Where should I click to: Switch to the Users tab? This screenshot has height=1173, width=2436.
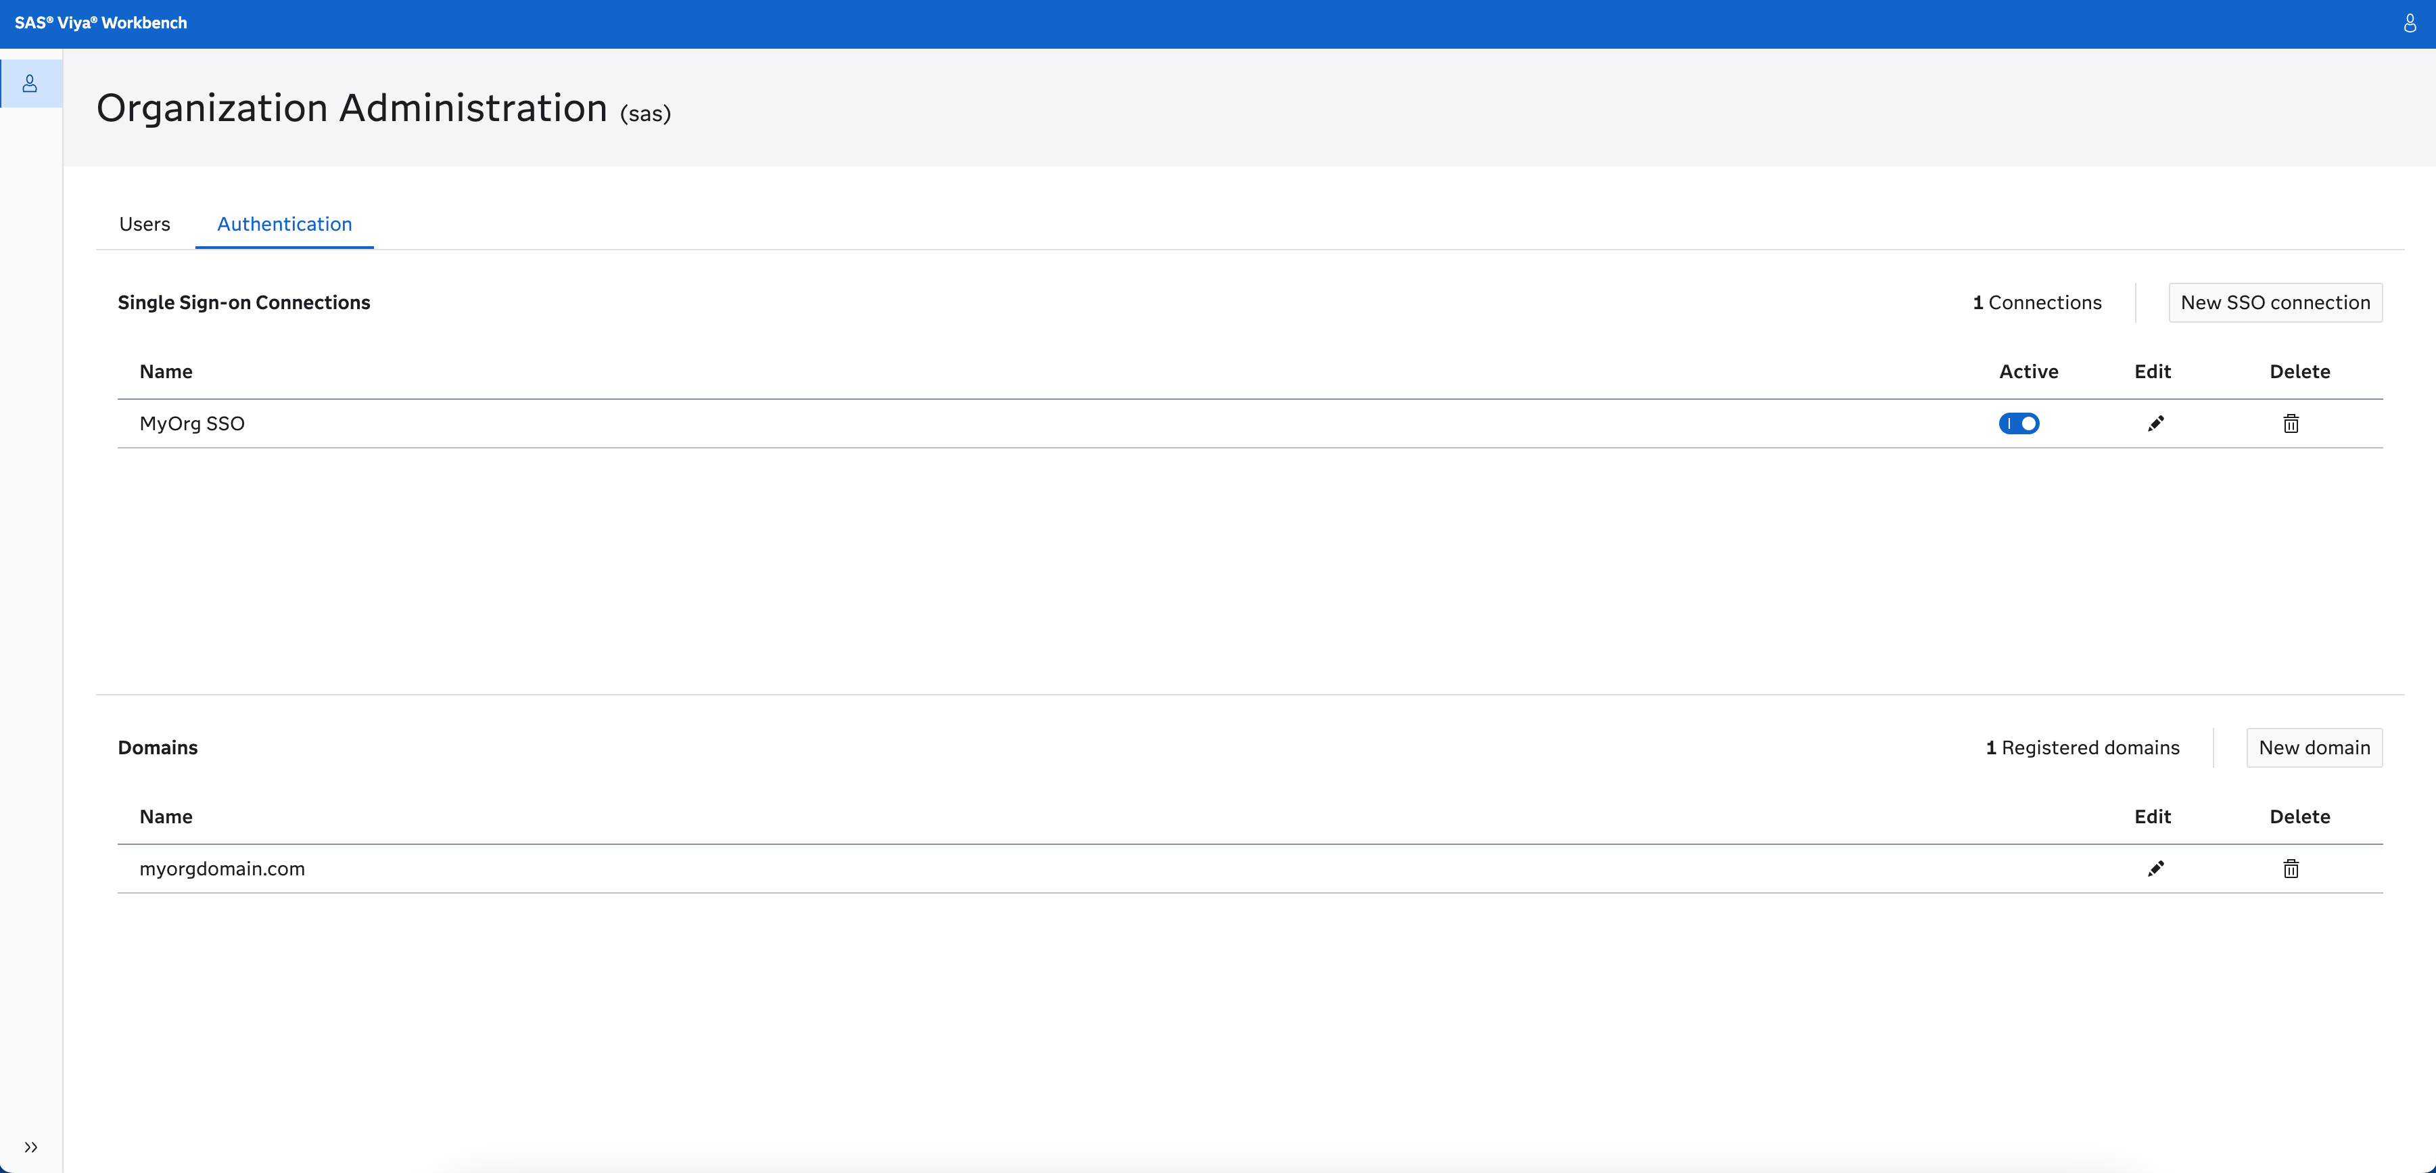coord(144,224)
